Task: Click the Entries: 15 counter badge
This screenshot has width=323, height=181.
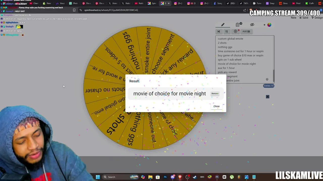Action: coord(268,86)
